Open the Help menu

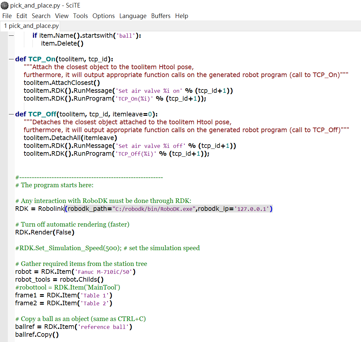(x=181, y=16)
